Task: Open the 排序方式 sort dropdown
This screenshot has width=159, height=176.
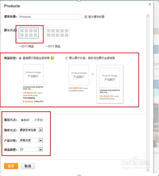Action: [x=31, y=130]
